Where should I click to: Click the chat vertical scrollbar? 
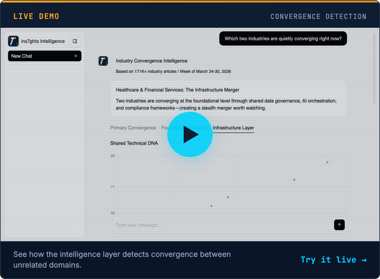(x=374, y=69)
